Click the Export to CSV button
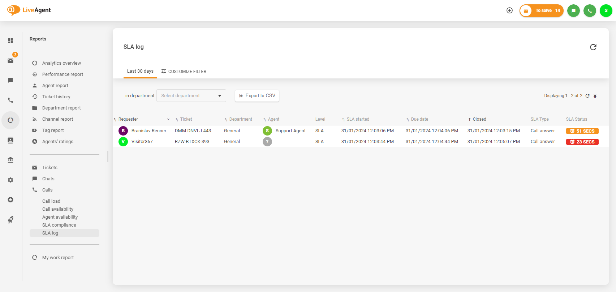This screenshot has width=616, height=292. pyautogui.click(x=257, y=96)
